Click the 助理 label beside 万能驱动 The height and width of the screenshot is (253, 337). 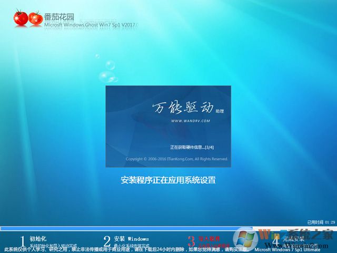coord(220,111)
